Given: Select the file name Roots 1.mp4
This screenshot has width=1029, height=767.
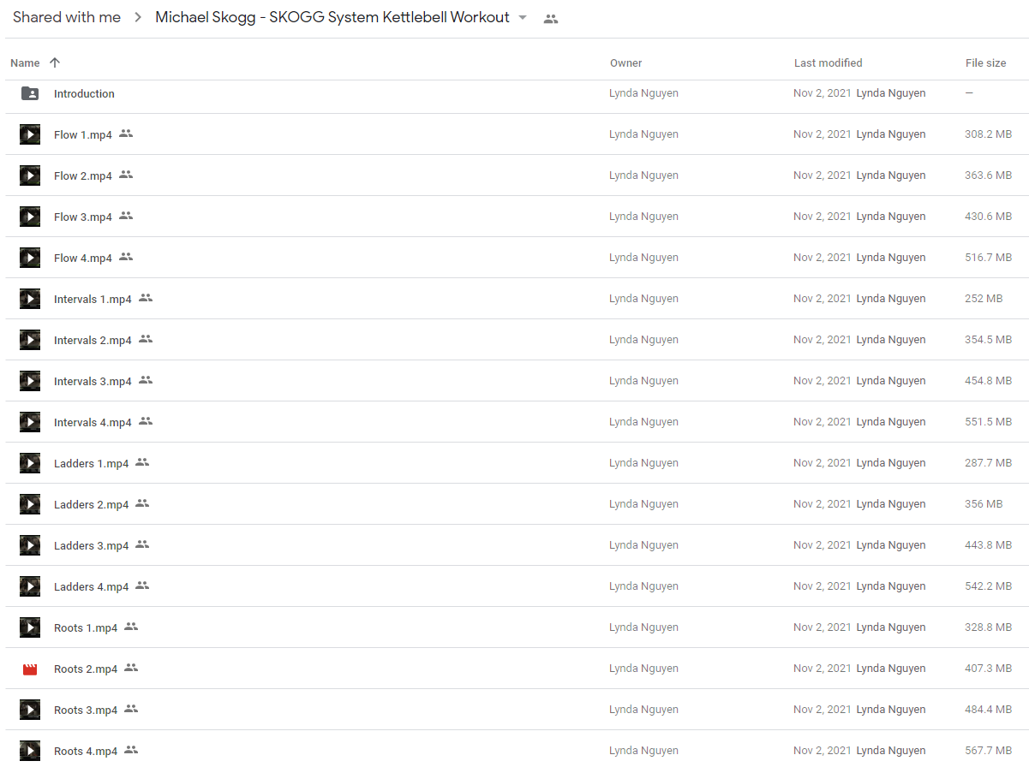Looking at the screenshot, I should pos(86,628).
